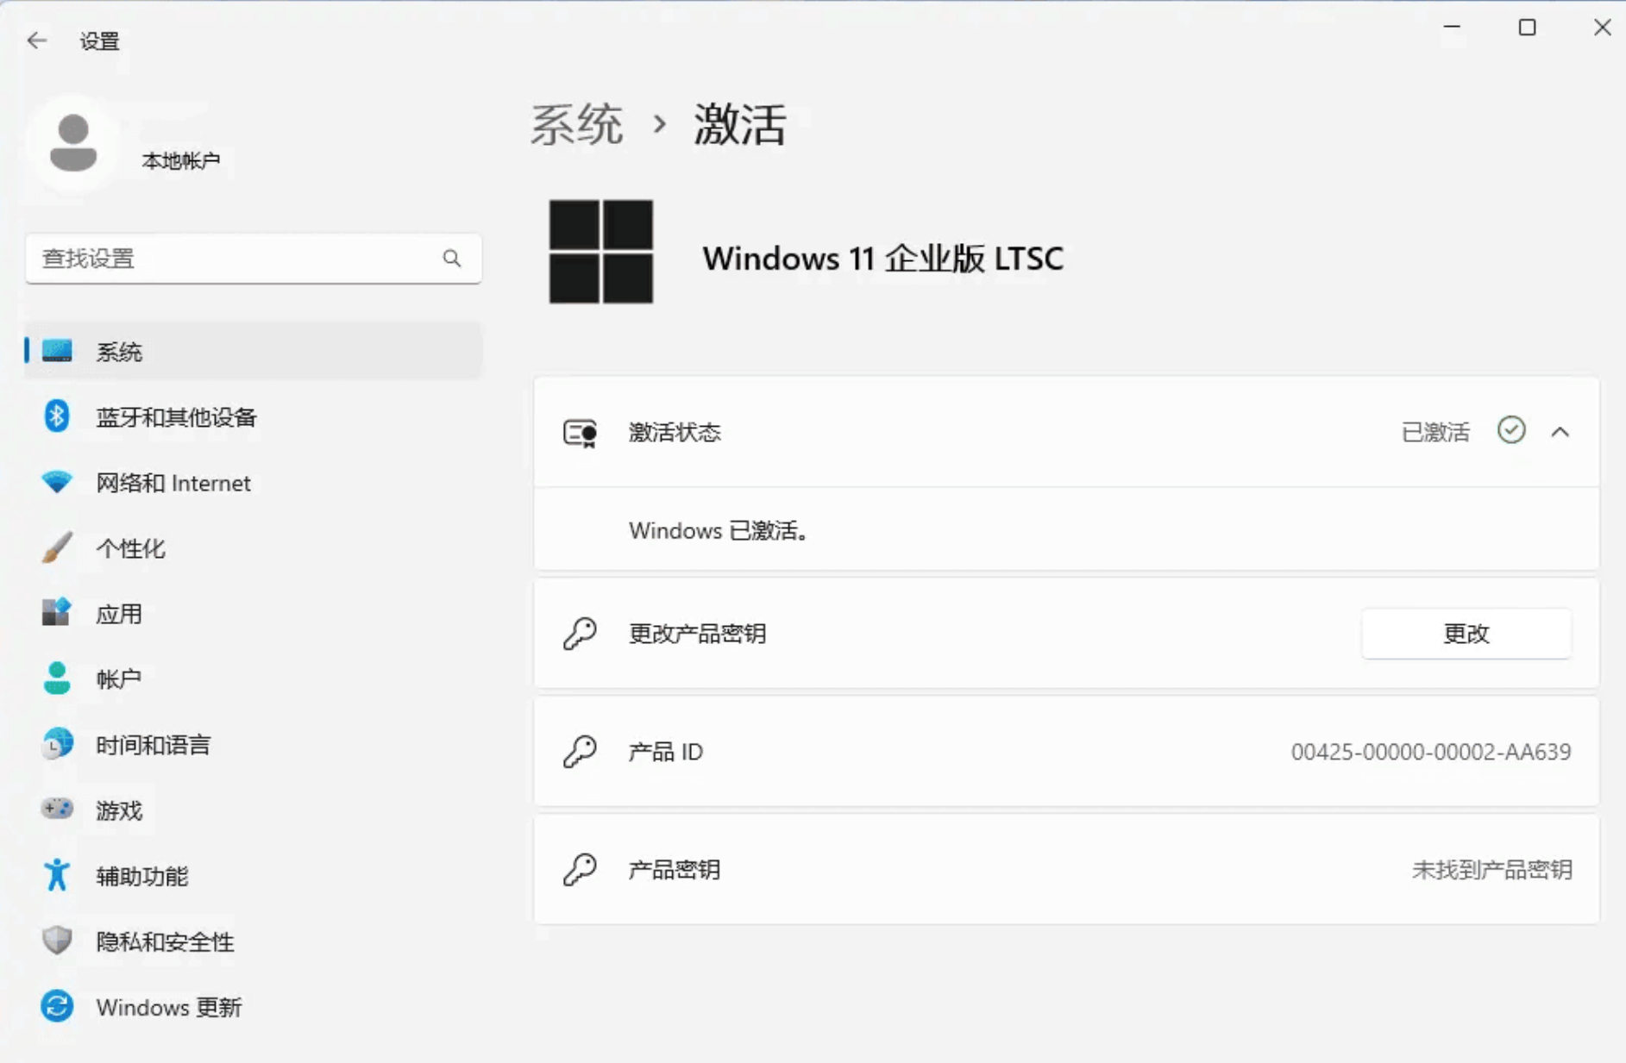
Task: Open Gaming settings via the controller icon
Action: click(x=56, y=810)
